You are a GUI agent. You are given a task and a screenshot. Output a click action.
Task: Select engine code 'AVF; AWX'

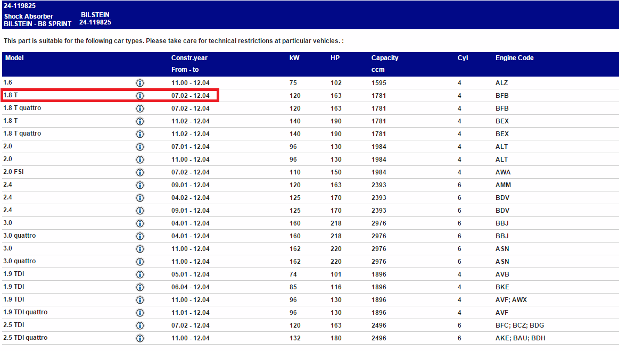tap(511, 300)
